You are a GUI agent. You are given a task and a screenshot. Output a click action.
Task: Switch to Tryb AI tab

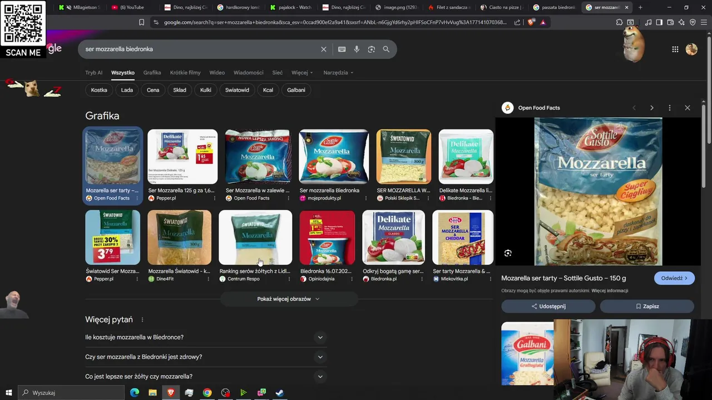pyautogui.click(x=93, y=73)
